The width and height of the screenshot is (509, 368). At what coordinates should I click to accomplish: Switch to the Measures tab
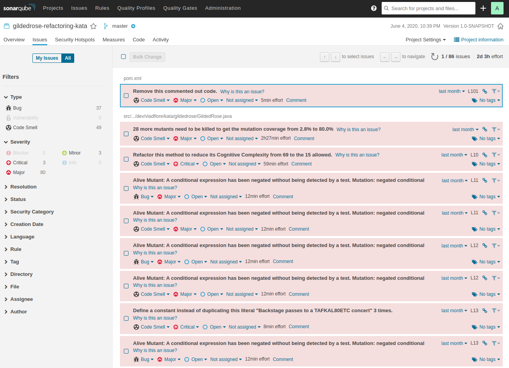[114, 40]
